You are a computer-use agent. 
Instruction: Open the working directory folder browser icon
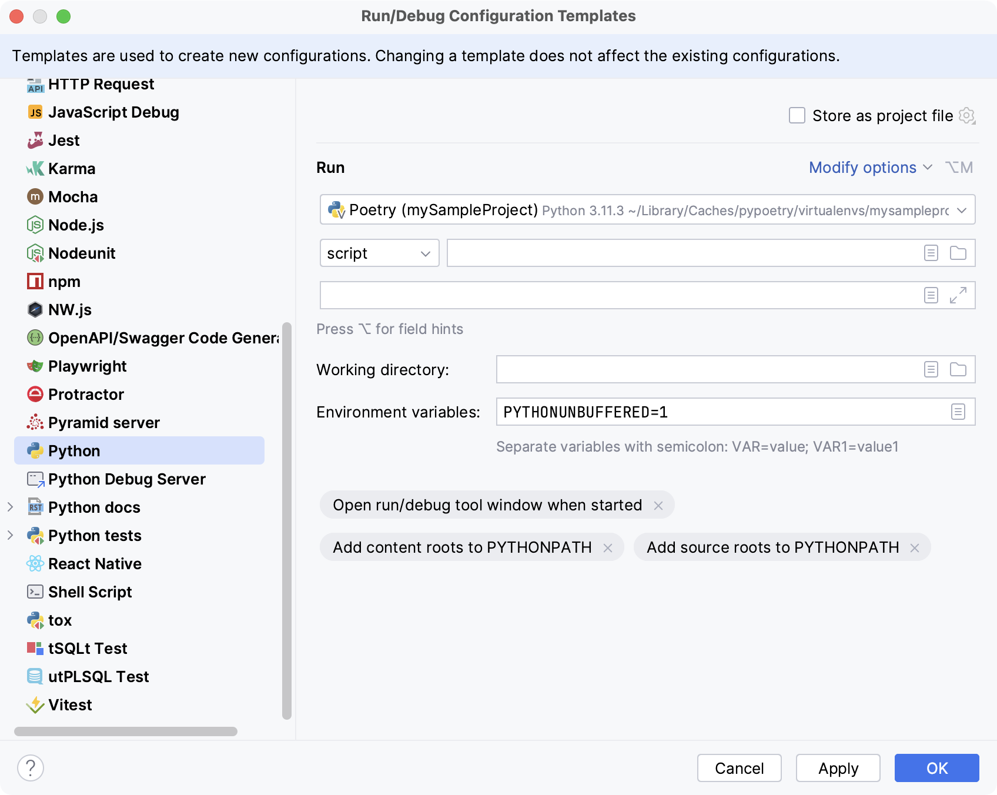(958, 369)
